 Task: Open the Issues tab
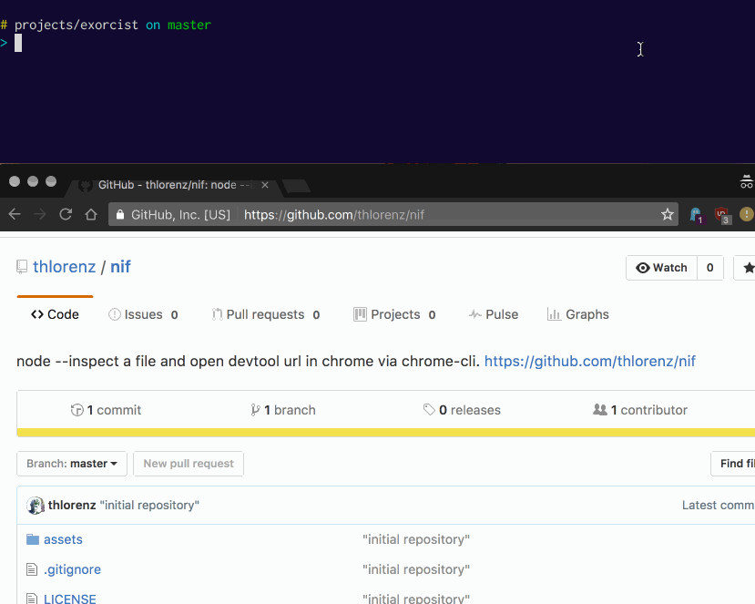point(144,314)
